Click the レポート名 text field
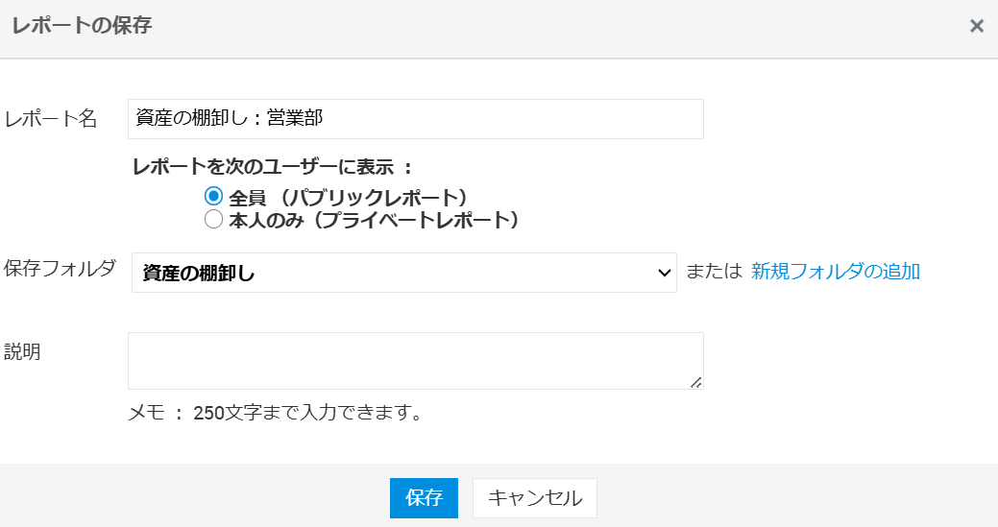Viewport: 998px width, 527px height. (415, 119)
